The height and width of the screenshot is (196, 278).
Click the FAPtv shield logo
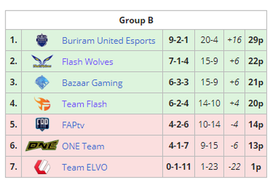tap(42, 124)
